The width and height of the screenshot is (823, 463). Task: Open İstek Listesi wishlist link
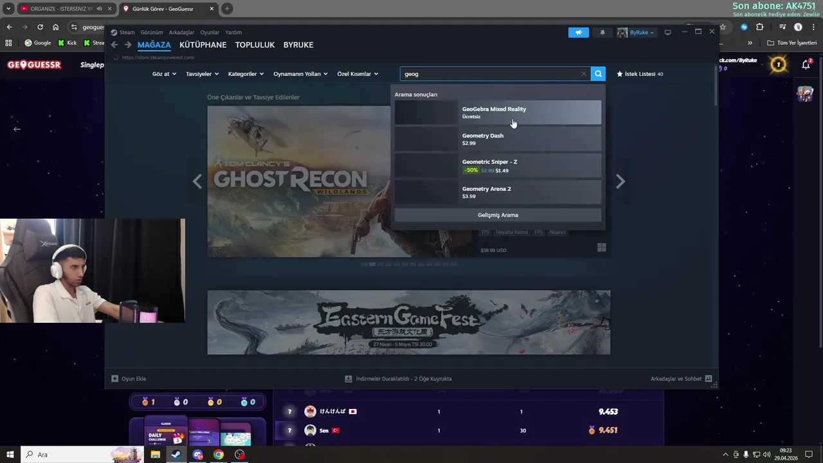pos(640,74)
